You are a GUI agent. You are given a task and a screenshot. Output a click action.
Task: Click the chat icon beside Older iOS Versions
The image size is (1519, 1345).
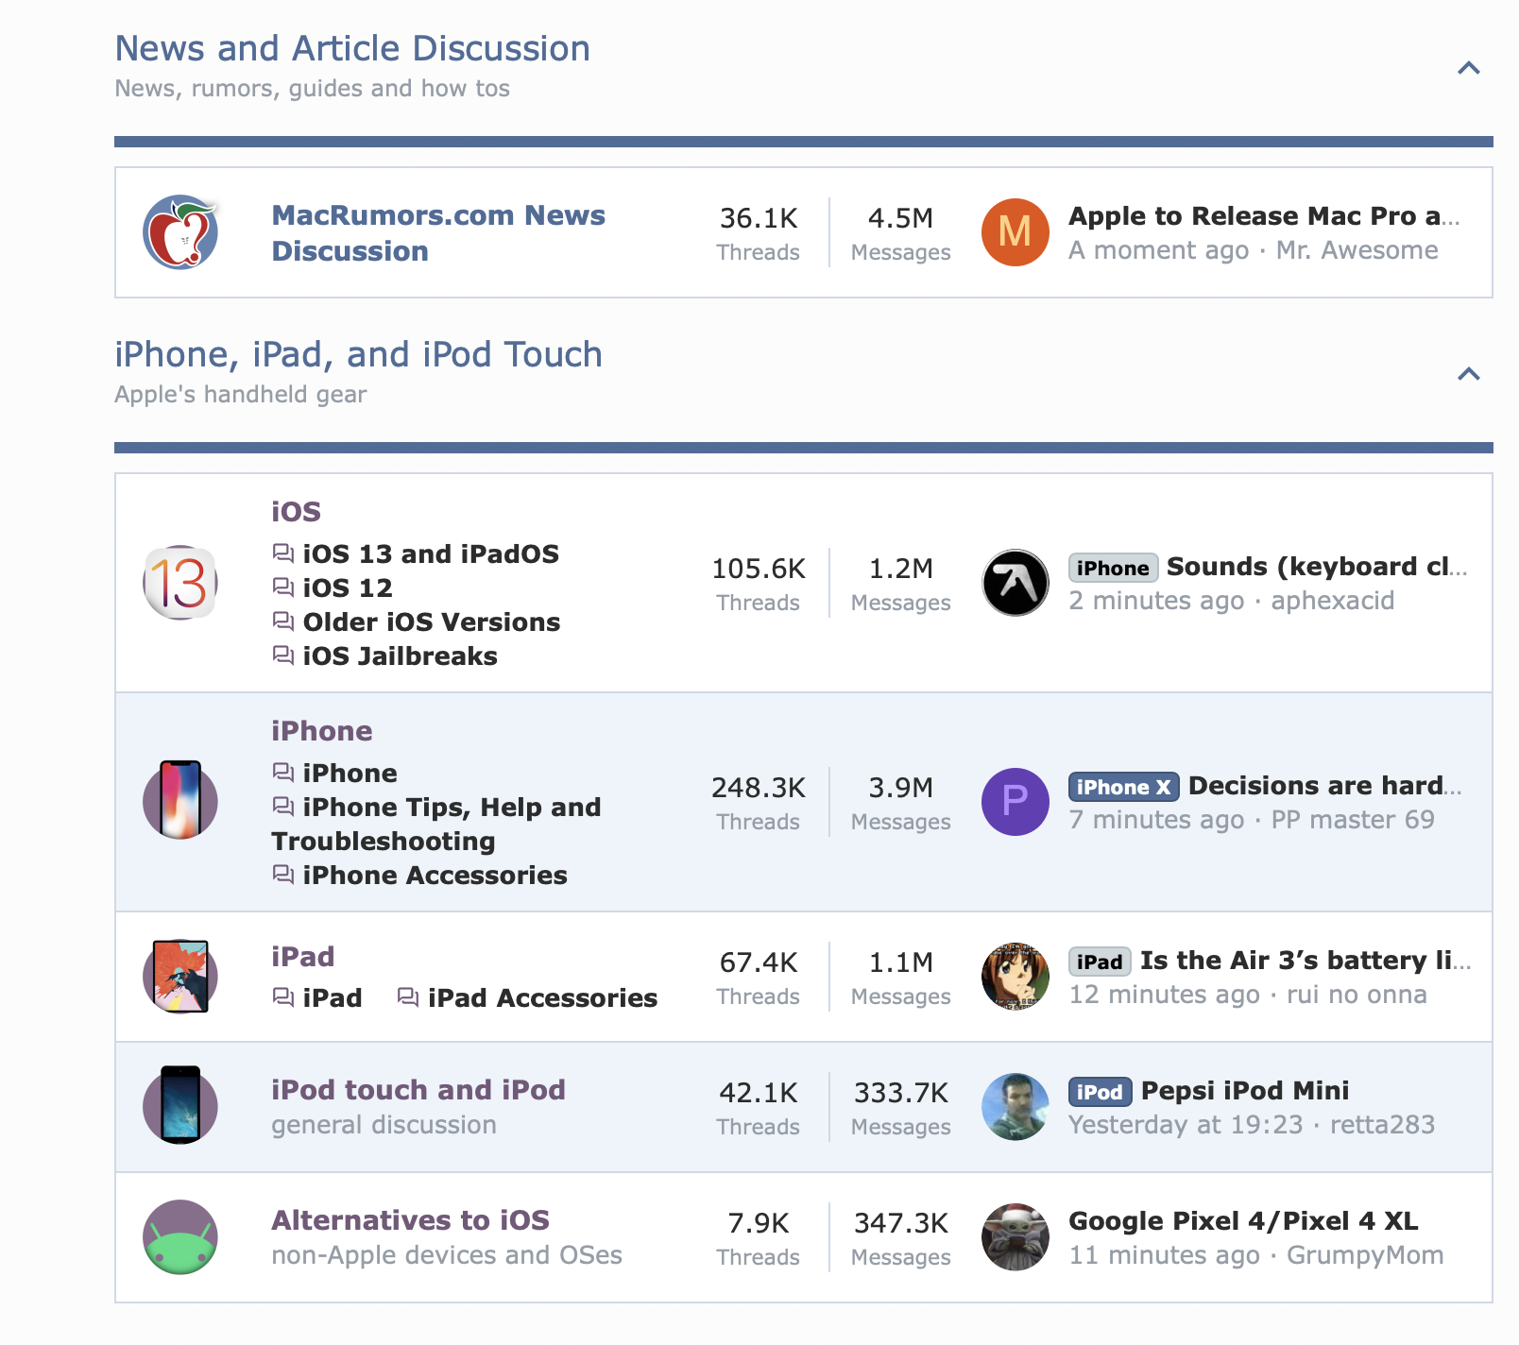(x=283, y=621)
